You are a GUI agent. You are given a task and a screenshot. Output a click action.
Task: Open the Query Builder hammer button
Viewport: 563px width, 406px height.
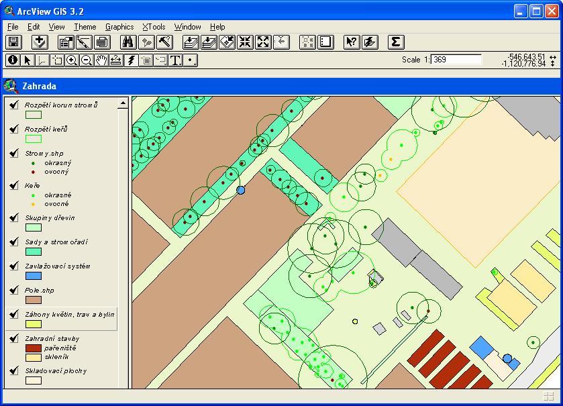[165, 42]
